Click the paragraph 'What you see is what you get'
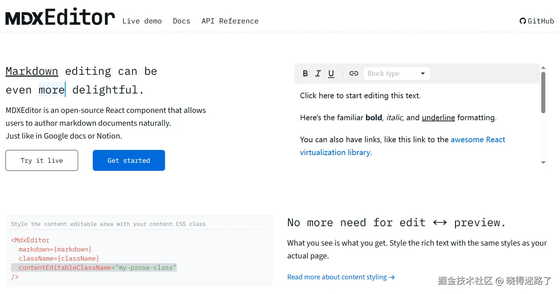The image size is (560, 294). 417,249
